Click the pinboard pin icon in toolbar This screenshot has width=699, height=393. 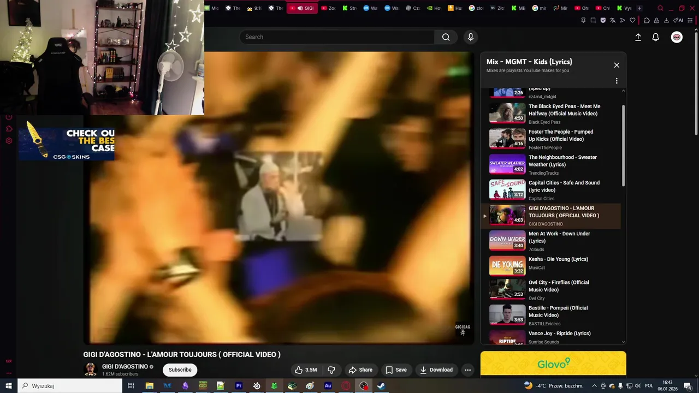(583, 20)
